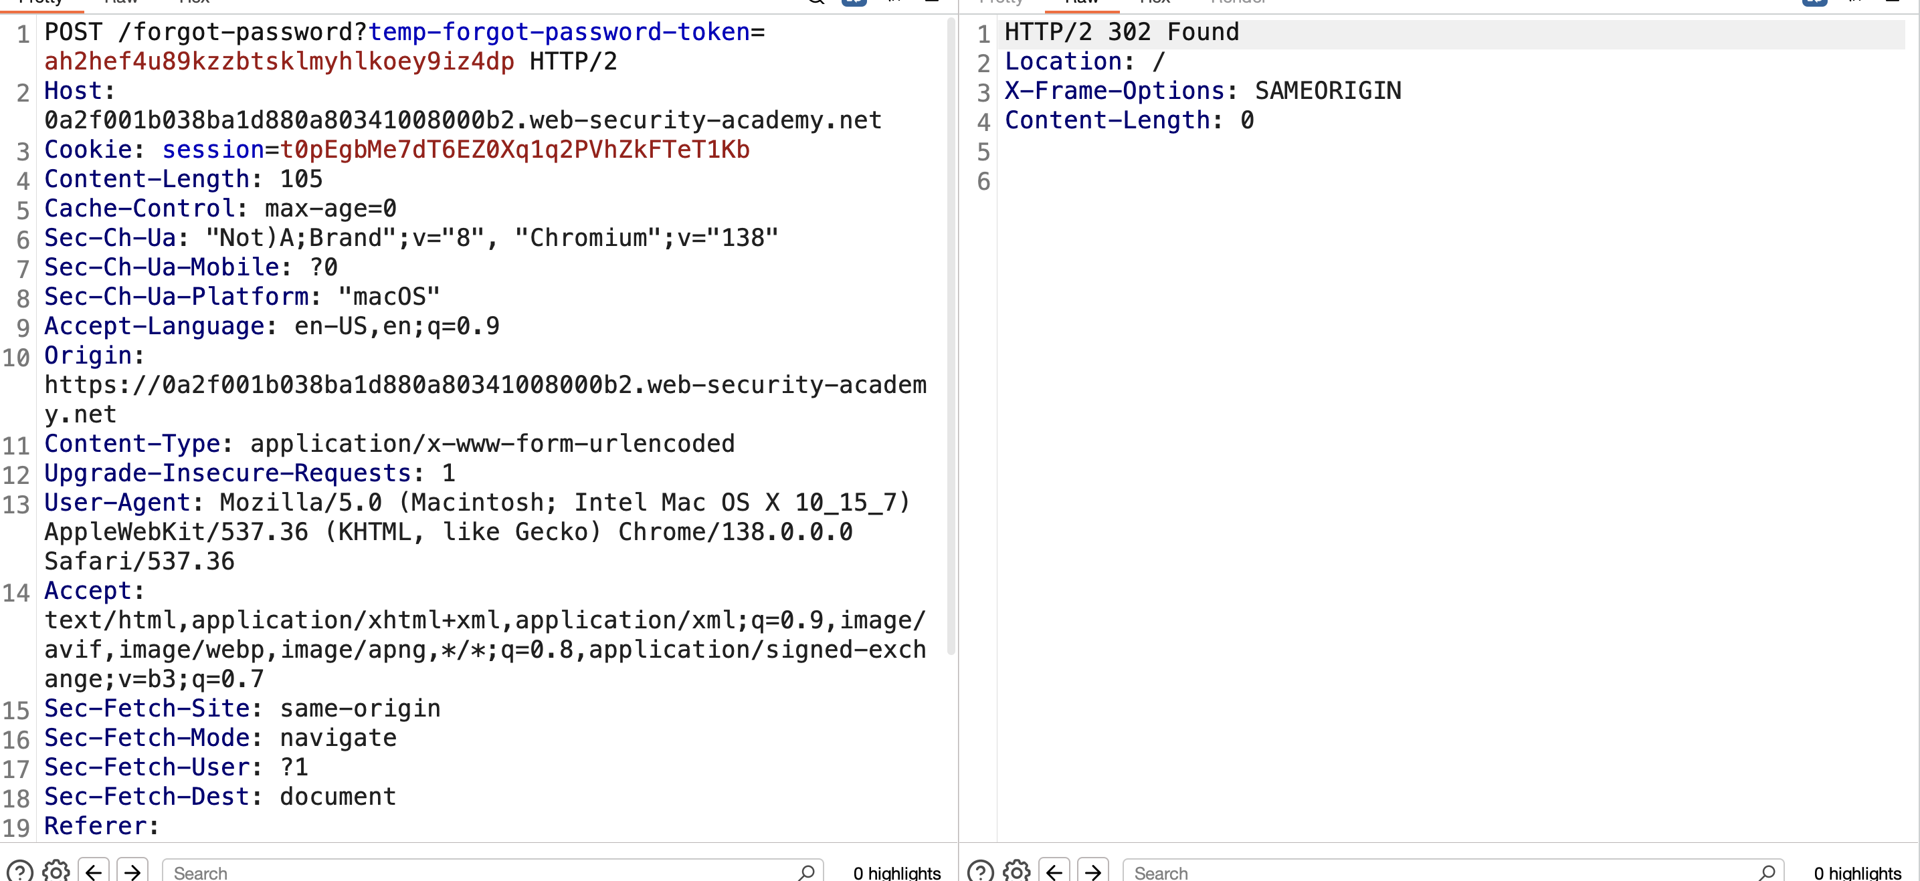Open help in the response pane footer
This screenshot has height=881, width=1920.
[981, 872]
